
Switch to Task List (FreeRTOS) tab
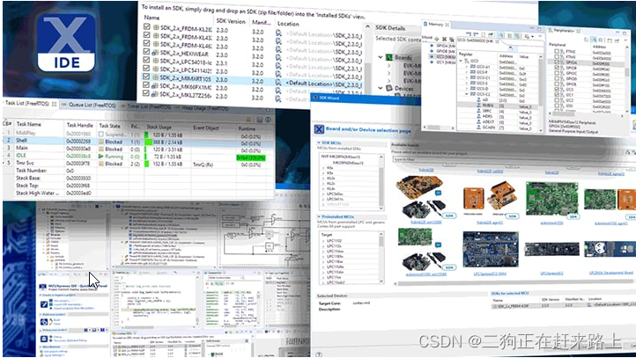31,103
